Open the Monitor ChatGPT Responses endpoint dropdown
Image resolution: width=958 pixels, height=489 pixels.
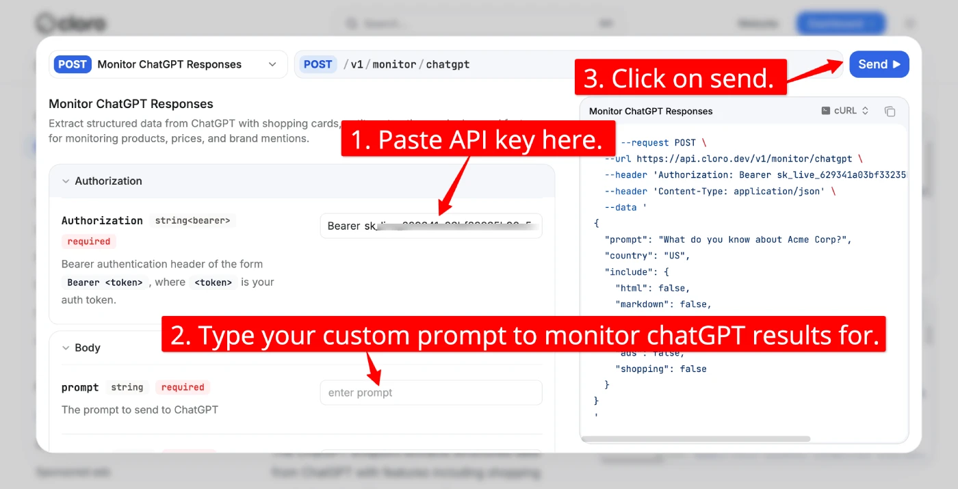(168, 64)
